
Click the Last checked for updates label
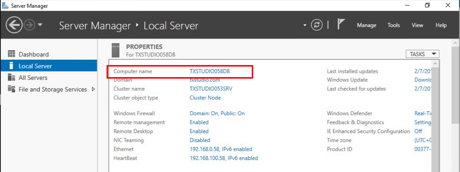[356, 89]
